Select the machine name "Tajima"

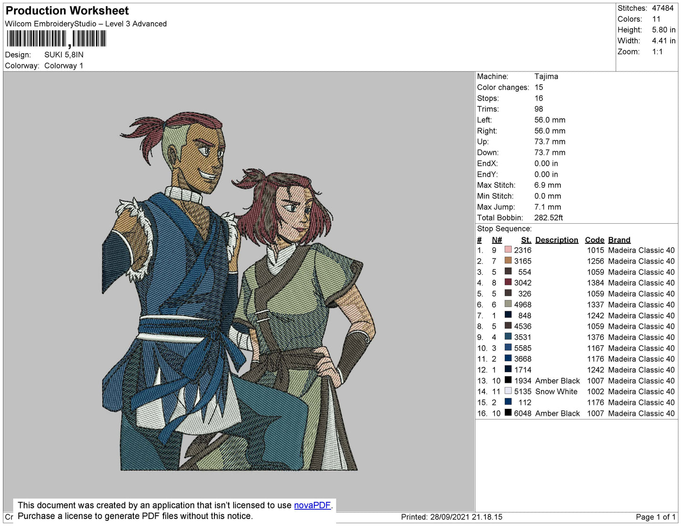point(546,76)
